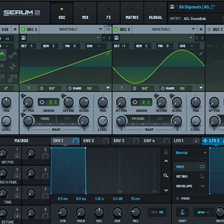224x224 pixels.
Task: Open OSC A wavetable selector dropdown
Action: pyautogui.click(x=64, y=38)
